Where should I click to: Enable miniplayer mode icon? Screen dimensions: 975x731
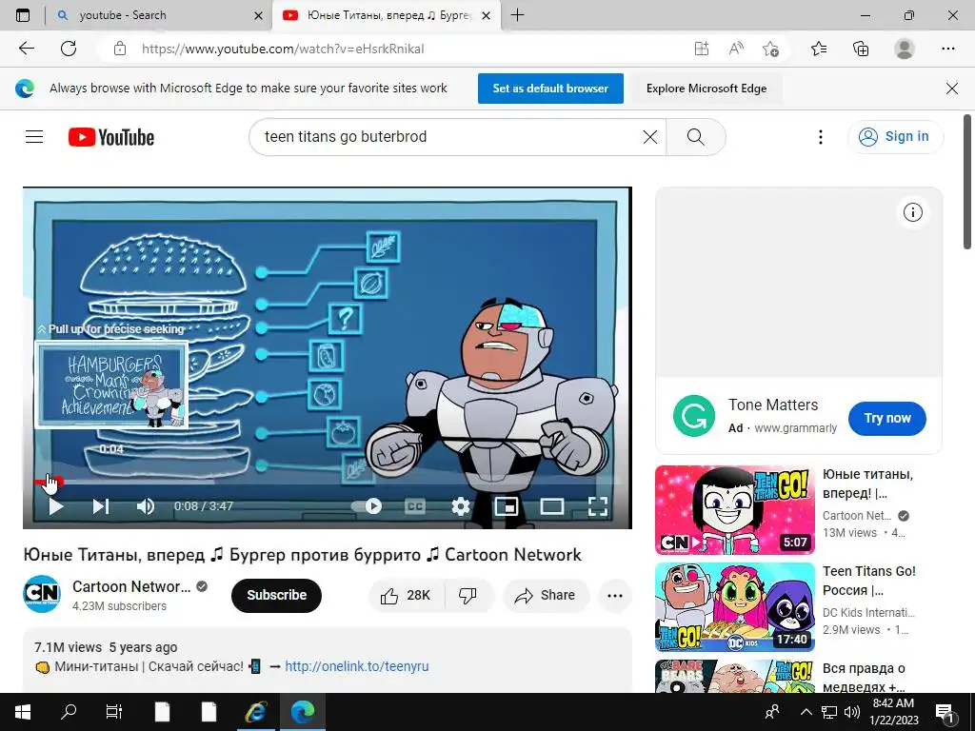507,506
